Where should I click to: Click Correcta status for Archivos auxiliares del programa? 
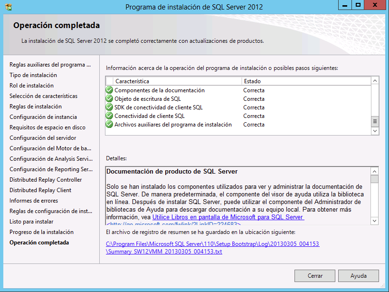[254, 125]
